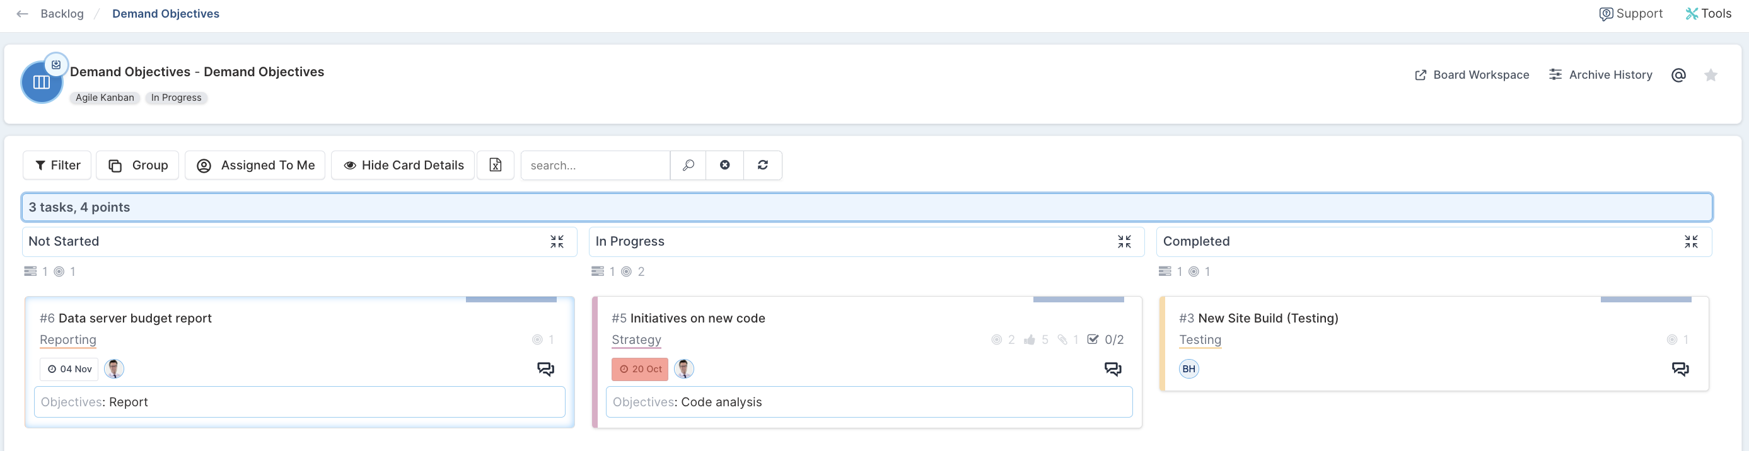
Task: Click the overdue 20 Oct date badge
Action: 640,370
